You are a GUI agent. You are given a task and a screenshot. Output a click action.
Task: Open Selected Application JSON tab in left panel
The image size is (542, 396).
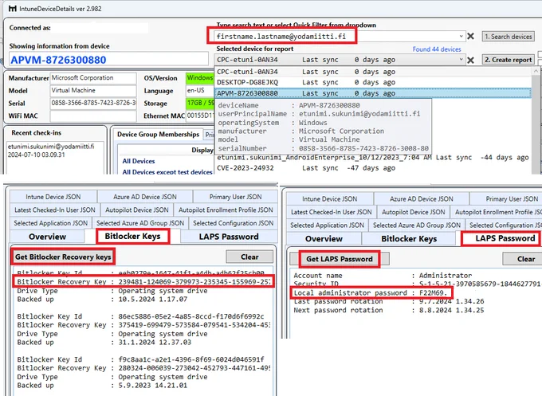[x=51, y=223]
